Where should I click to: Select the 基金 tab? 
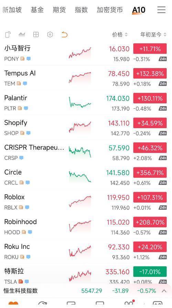point(37,10)
